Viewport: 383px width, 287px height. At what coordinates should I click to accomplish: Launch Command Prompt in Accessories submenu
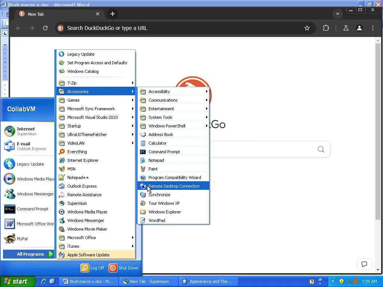(174, 152)
